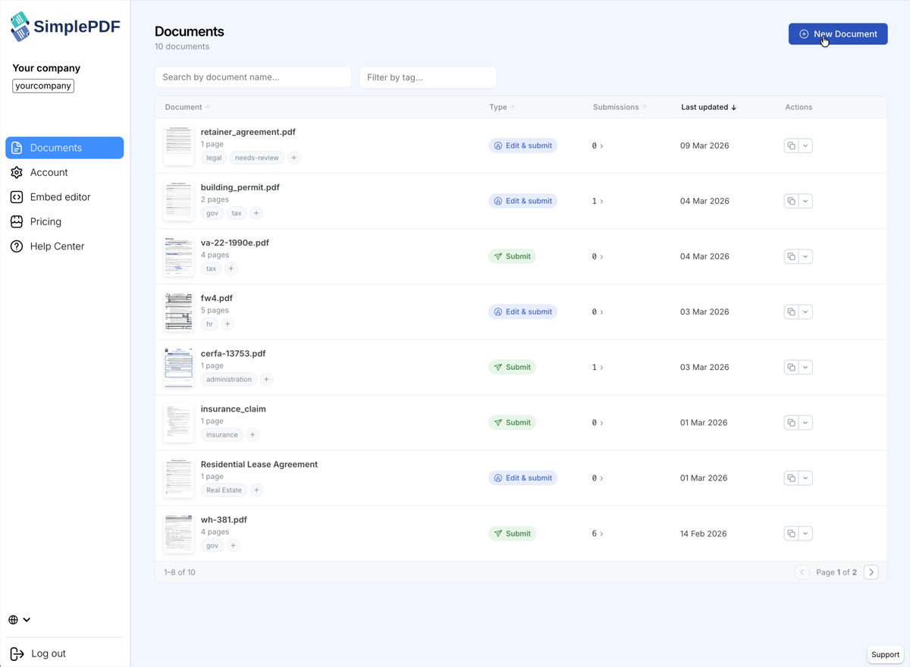Image resolution: width=910 pixels, height=667 pixels.
Task: Click the globe language icon
Action: click(x=14, y=620)
